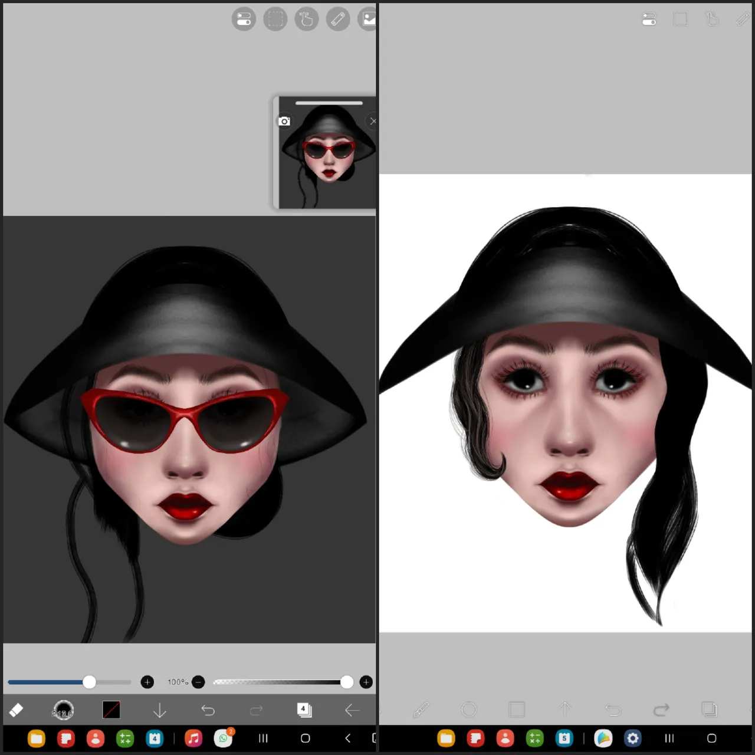Tap the Android back chevron
755x755 pixels.
point(348,738)
